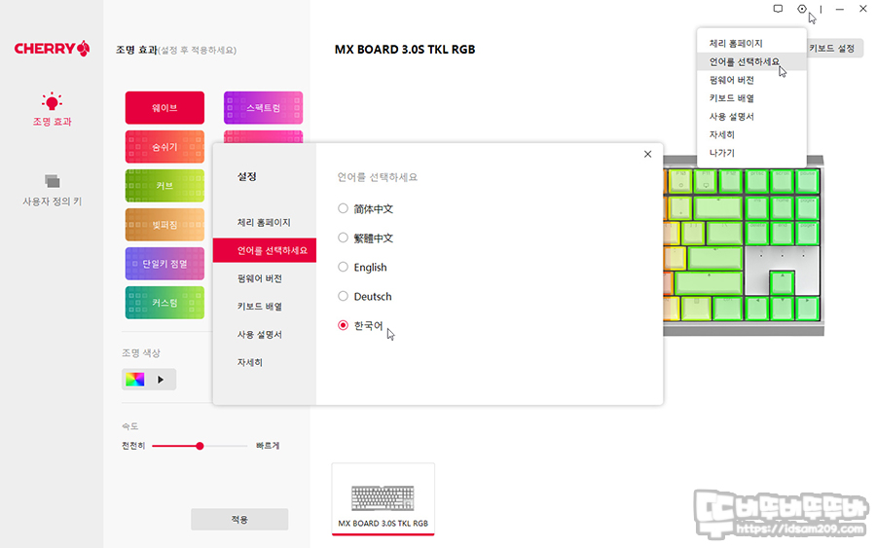Select the 웨이브 lighting effect

pos(164,108)
